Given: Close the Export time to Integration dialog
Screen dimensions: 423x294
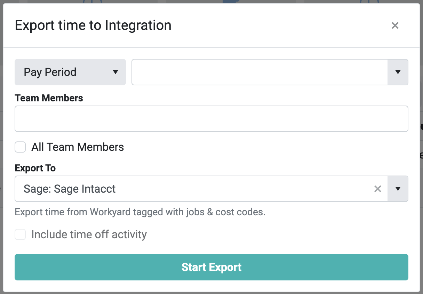Looking at the screenshot, I should coord(395,25).
